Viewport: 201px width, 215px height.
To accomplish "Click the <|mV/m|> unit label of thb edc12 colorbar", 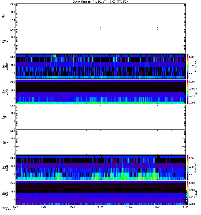I will tap(195, 66).
